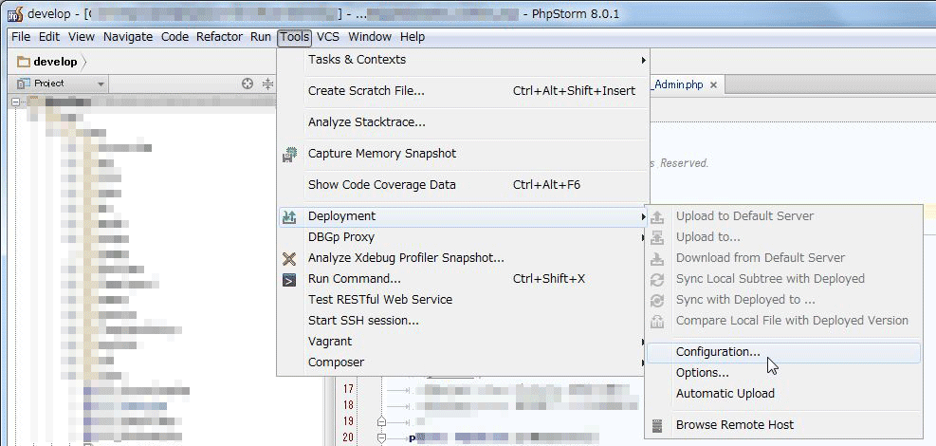Open the Vagrant submenu
The height and width of the screenshot is (446, 936).
point(463,343)
